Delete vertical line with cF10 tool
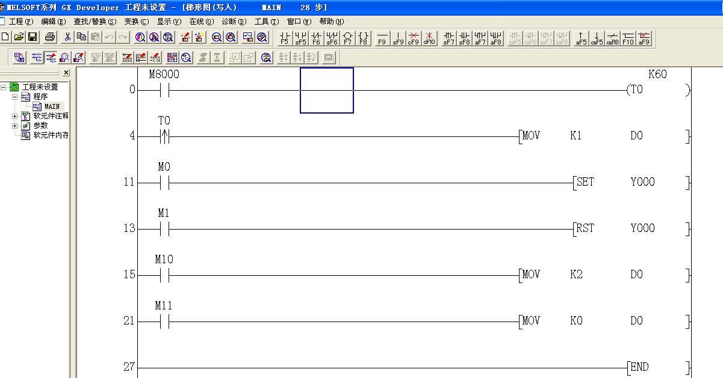 point(429,38)
